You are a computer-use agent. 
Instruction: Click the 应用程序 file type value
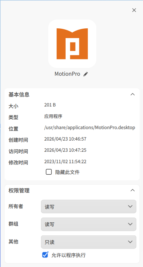pos(53,116)
